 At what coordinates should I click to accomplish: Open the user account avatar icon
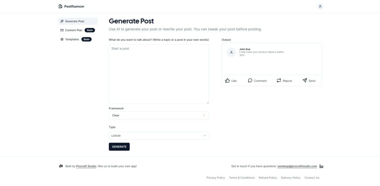pos(320,6)
